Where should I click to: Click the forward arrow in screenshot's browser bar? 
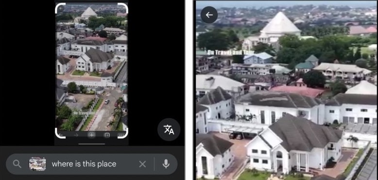[x=76, y=135]
